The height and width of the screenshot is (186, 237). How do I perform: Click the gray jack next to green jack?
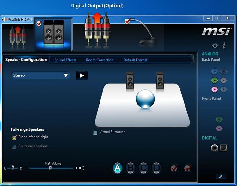(223, 80)
